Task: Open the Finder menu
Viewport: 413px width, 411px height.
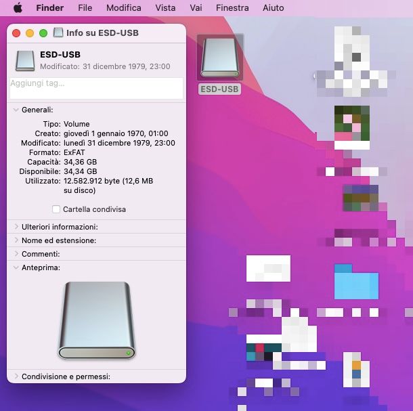Action: (x=50, y=8)
